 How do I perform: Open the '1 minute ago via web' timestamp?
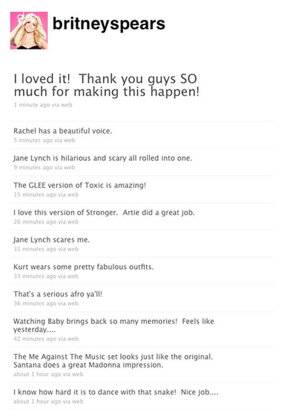point(43,105)
